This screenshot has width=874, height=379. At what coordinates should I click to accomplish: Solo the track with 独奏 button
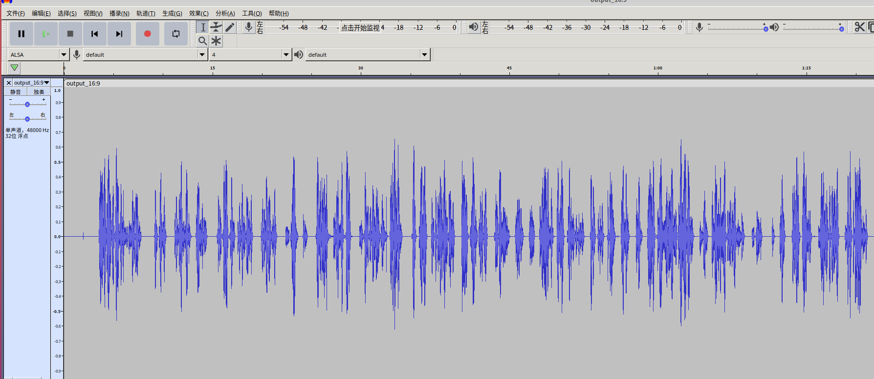tap(39, 92)
